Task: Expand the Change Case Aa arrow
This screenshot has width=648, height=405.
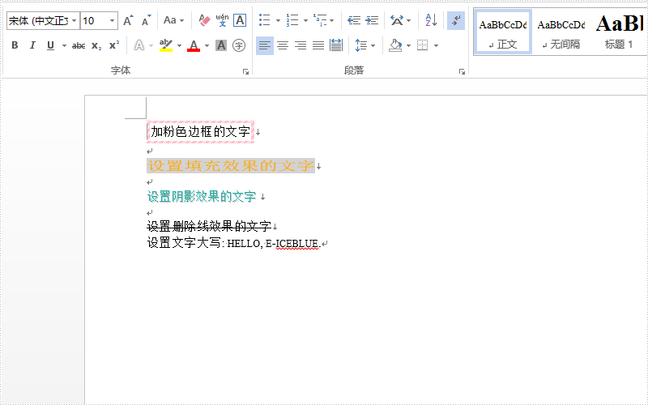Action: [x=181, y=21]
